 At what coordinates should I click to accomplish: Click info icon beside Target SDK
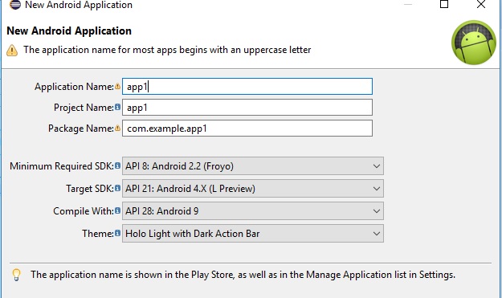[117, 188]
